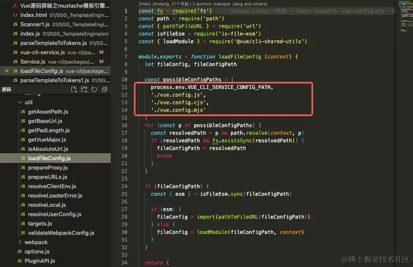
Task: Open getBaseUrl.js in the file tree
Action: pos(45,121)
